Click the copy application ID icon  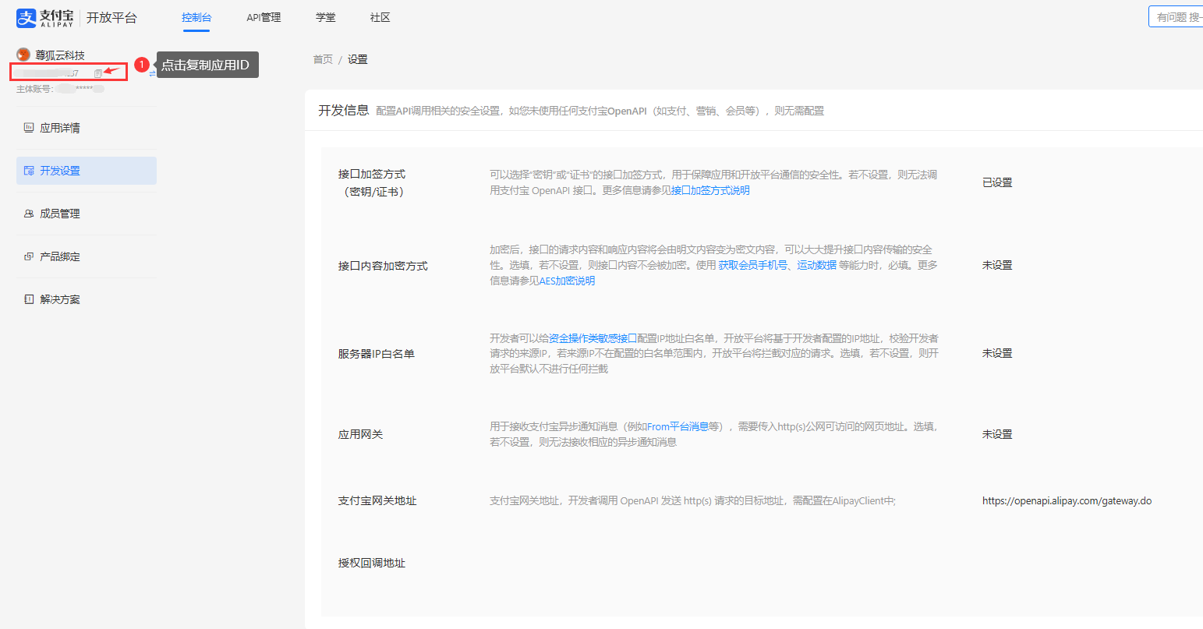pyautogui.click(x=98, y=73)
